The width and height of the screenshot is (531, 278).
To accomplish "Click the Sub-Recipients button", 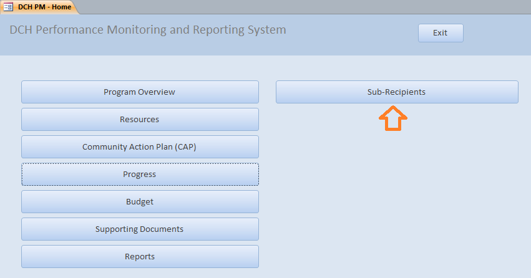I will tap(397, 92).
